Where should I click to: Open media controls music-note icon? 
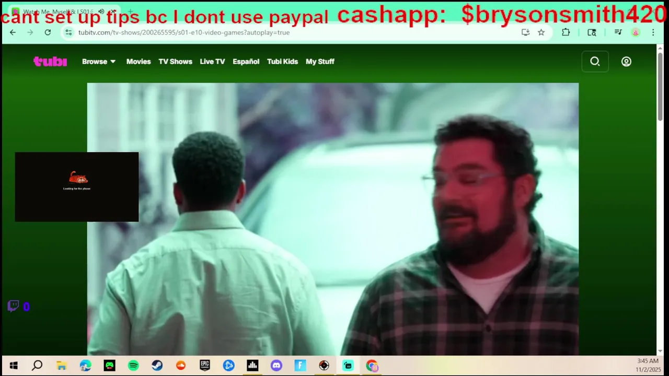618,32
